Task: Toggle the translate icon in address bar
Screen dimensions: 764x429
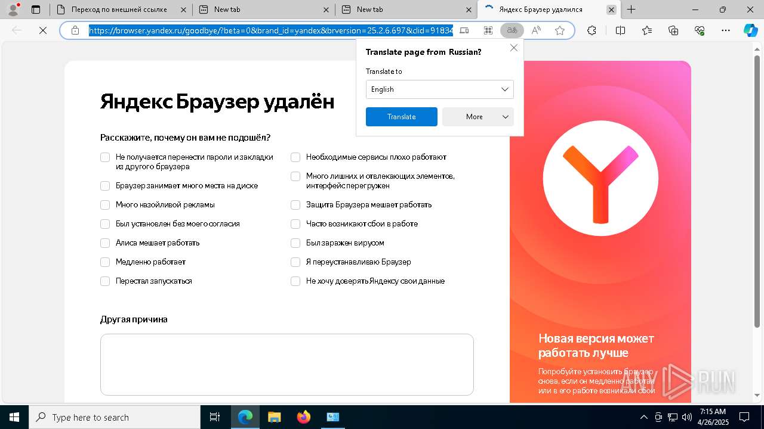Action: (512, 30)
